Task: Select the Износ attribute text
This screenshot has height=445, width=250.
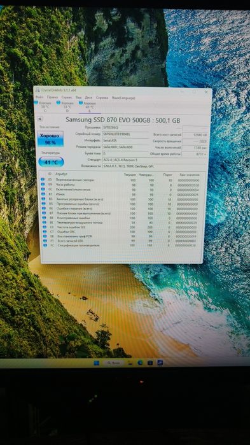Action: point(60,194)
